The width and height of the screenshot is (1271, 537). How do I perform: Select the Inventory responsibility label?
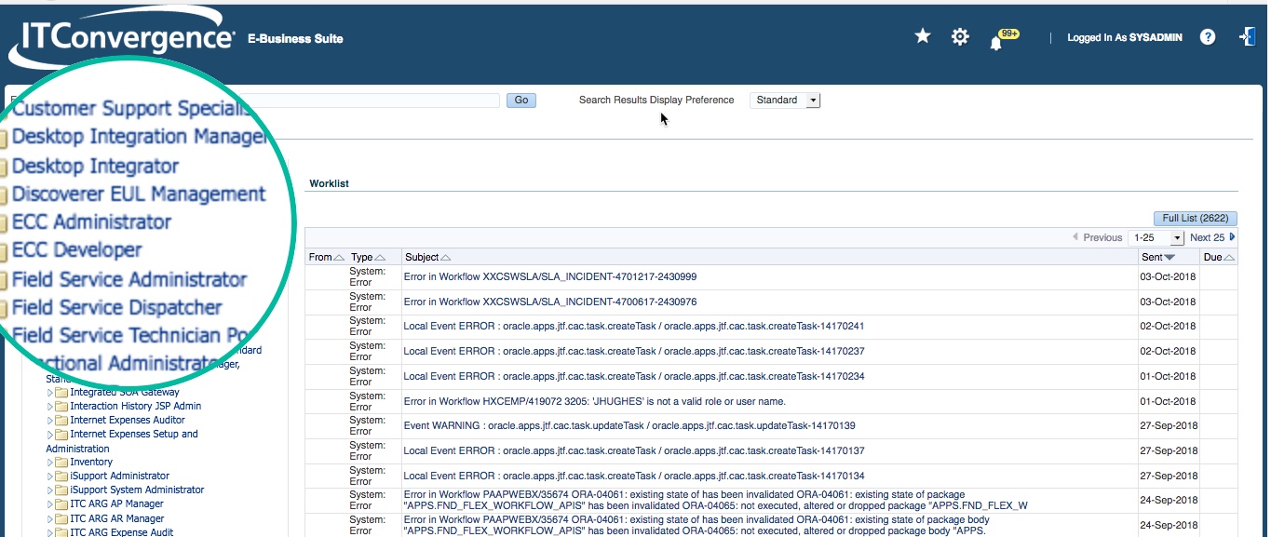tap(91, 463)
